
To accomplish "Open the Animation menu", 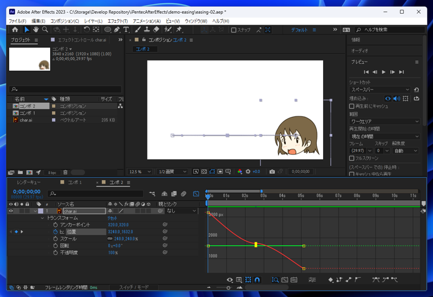I will coord(146,21).
